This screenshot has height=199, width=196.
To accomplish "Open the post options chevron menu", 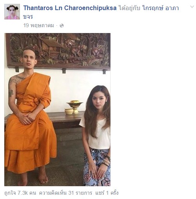I will (x=192, y=7).
